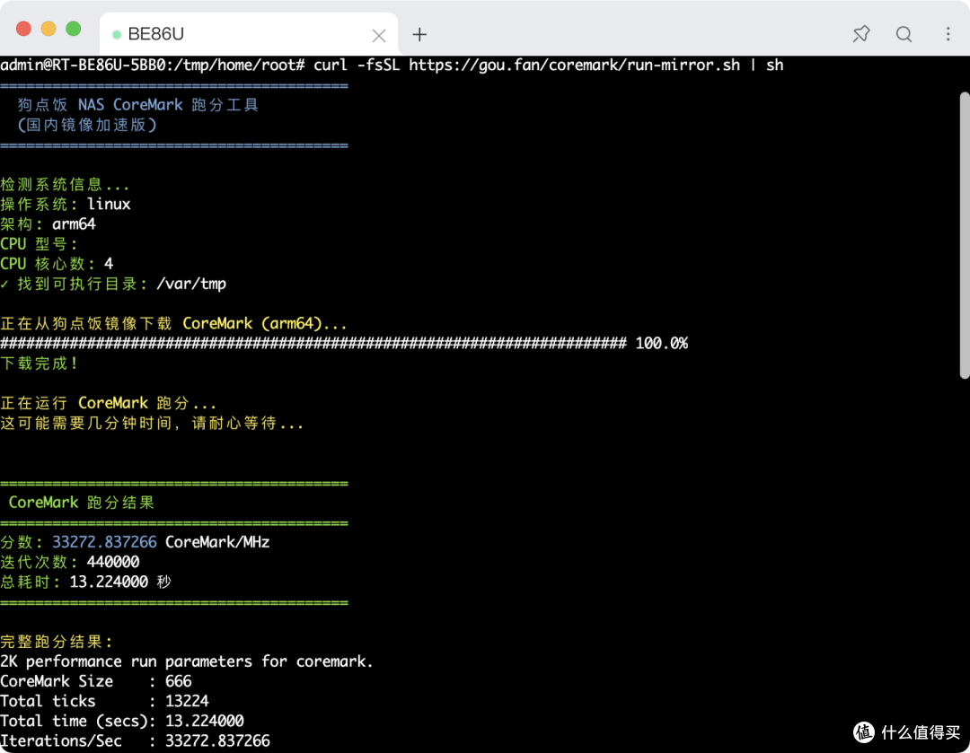The width and height of the screenshot is (970, 753).
Task: Click the green CoreMark 跑分结果 heading
Action: pyautogui.click(x=81, y=503)
